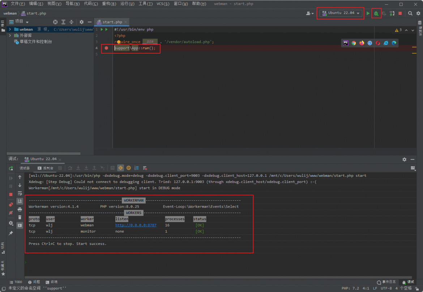Go to the next highlighted problem
The height and width of the screenshot is (292, 423).
tap(413, 30)
